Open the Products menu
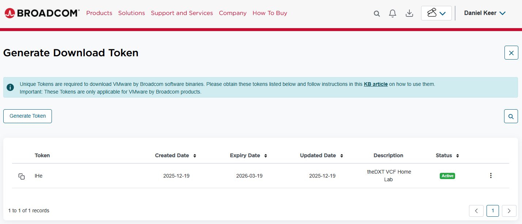522x224 pixels. tap(99, 13)
